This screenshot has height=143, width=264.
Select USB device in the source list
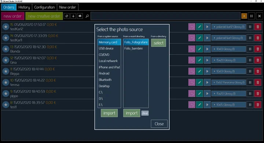pos(109,48)
